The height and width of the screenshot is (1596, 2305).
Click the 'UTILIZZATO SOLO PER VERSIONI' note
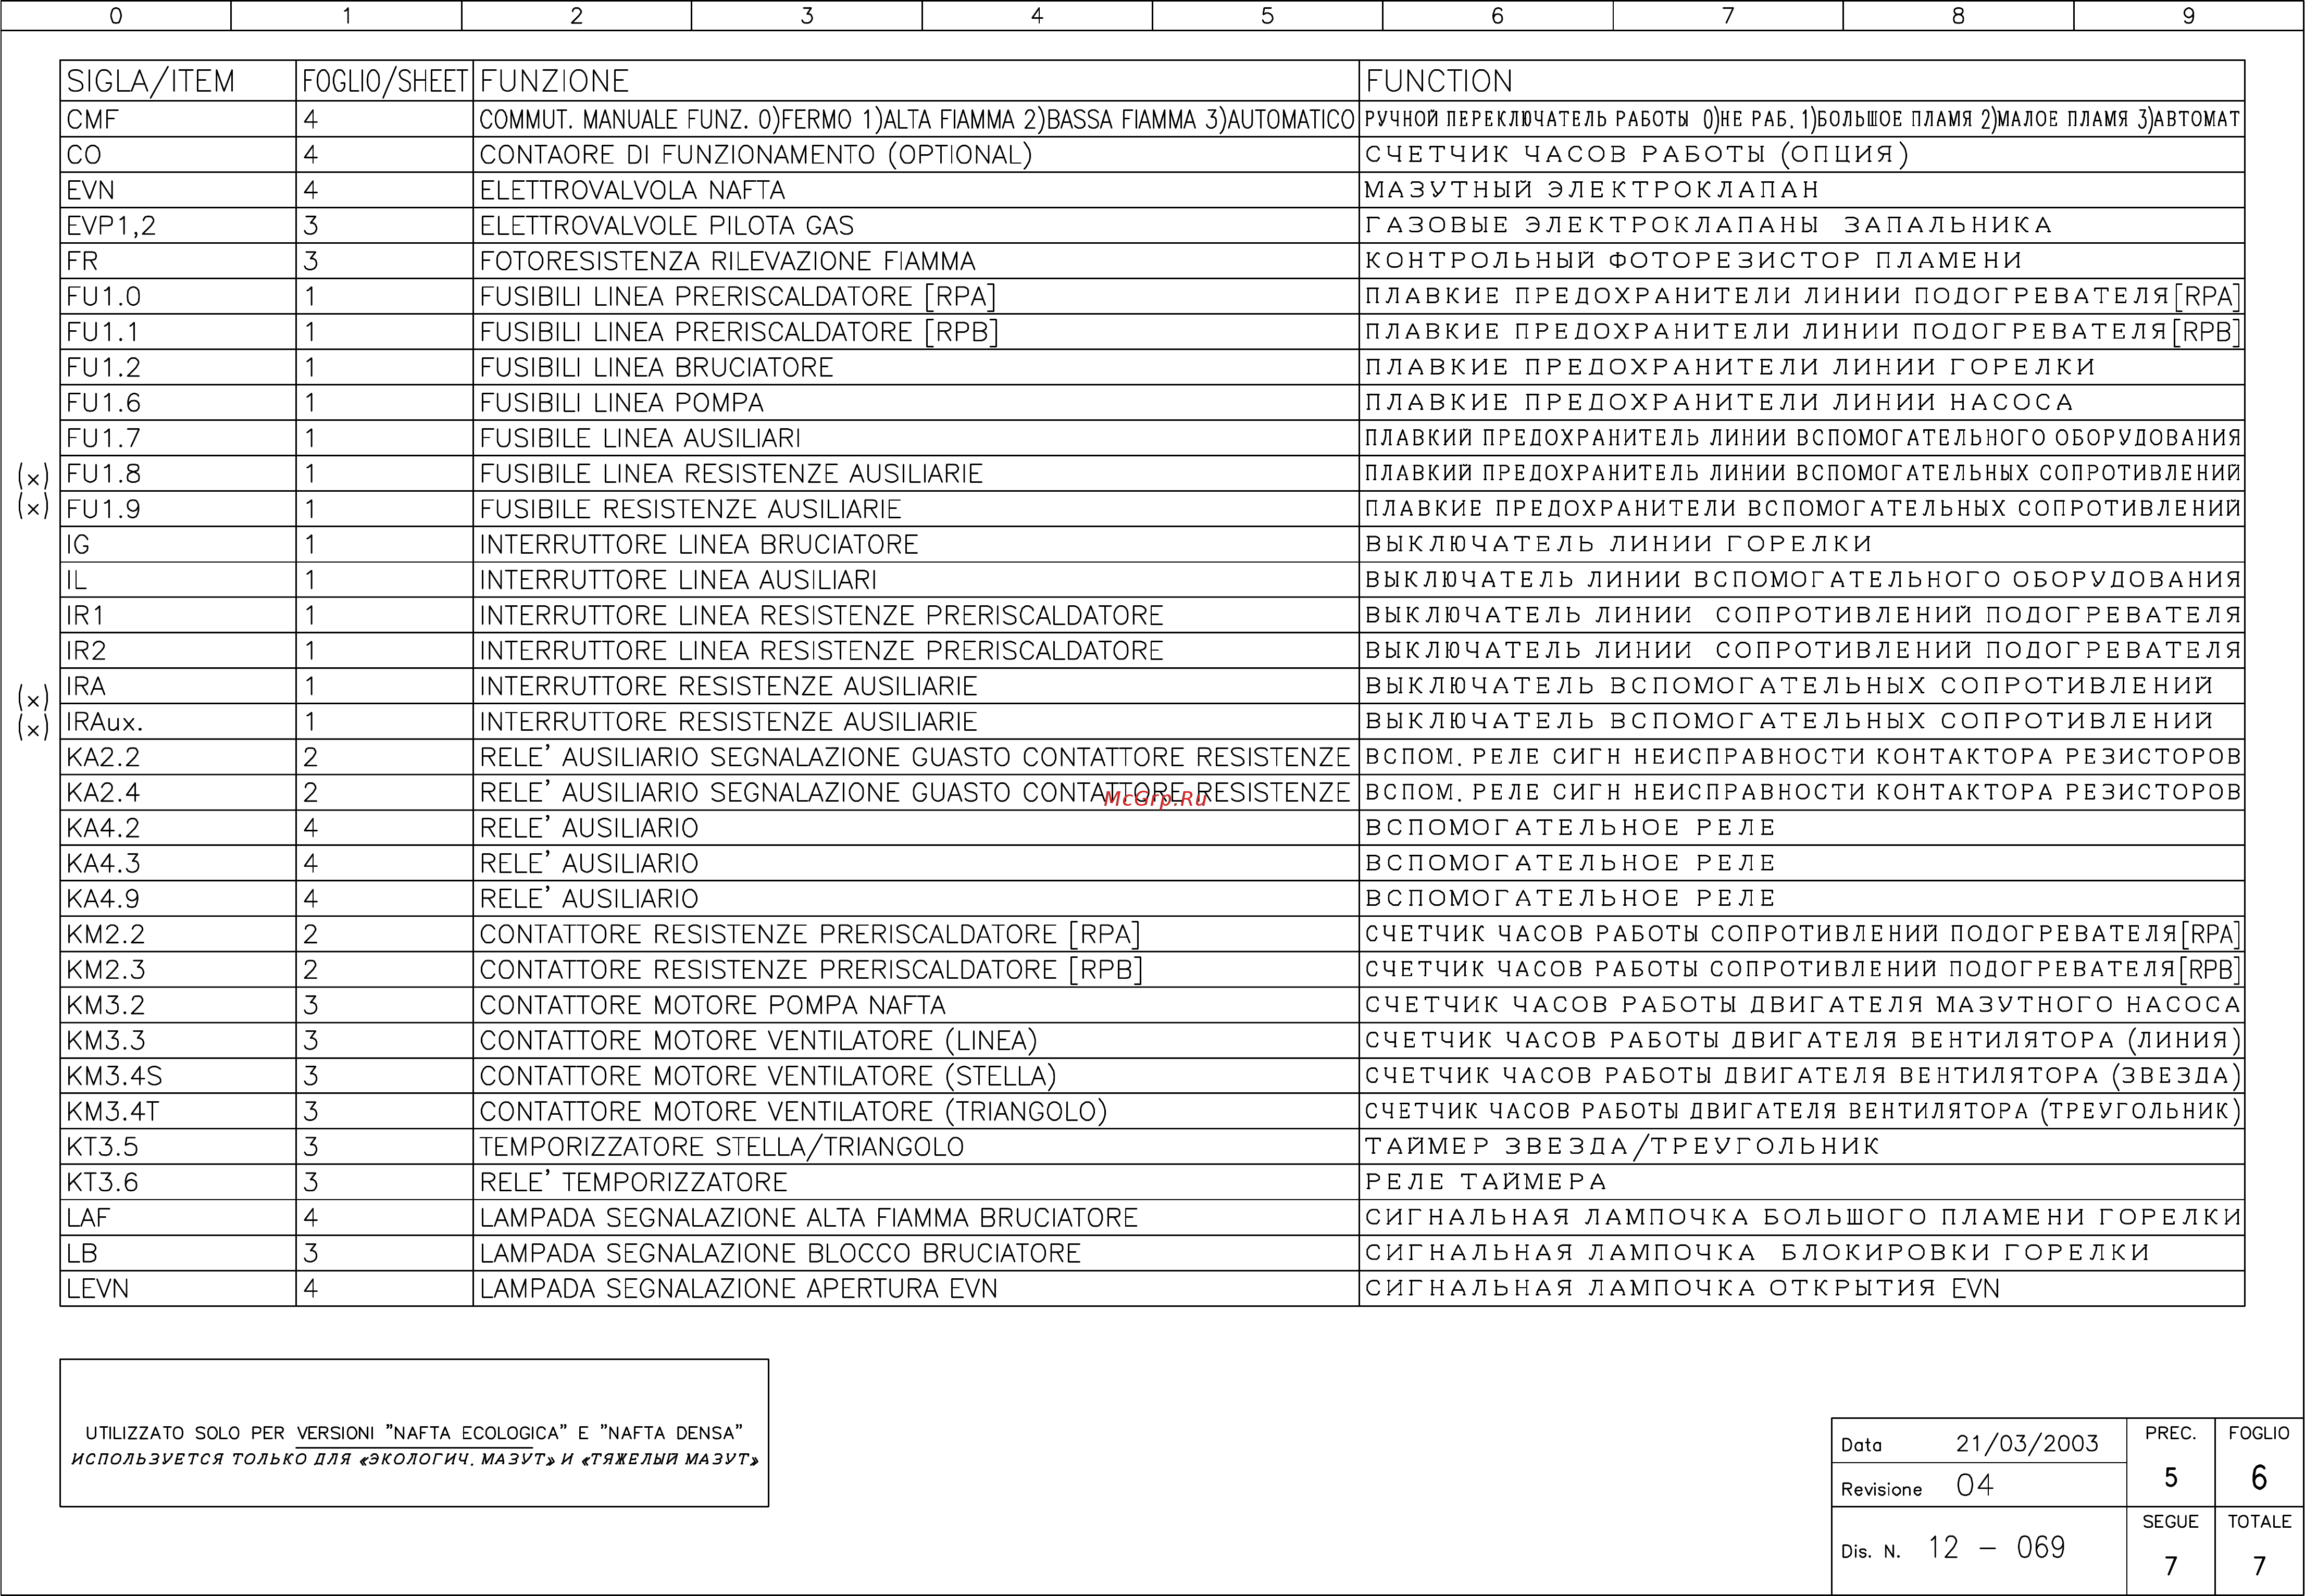tap(414, 1433)
